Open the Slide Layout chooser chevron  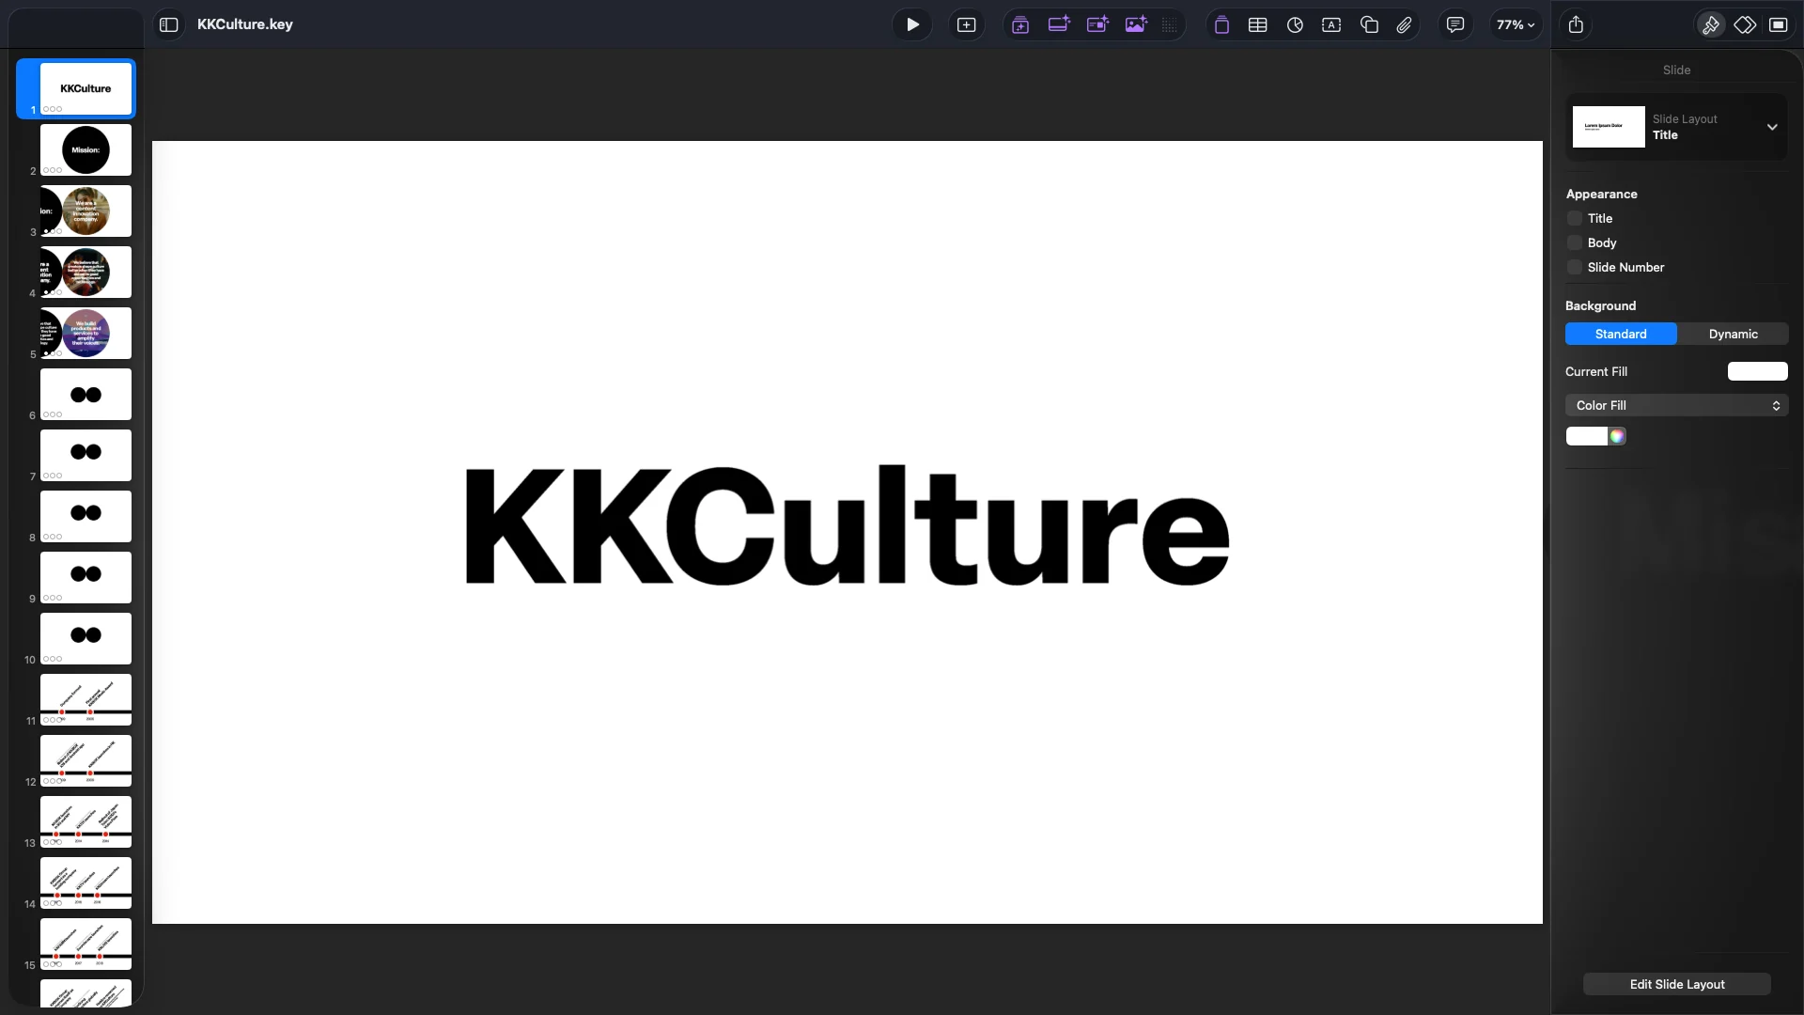(1772, 127)
